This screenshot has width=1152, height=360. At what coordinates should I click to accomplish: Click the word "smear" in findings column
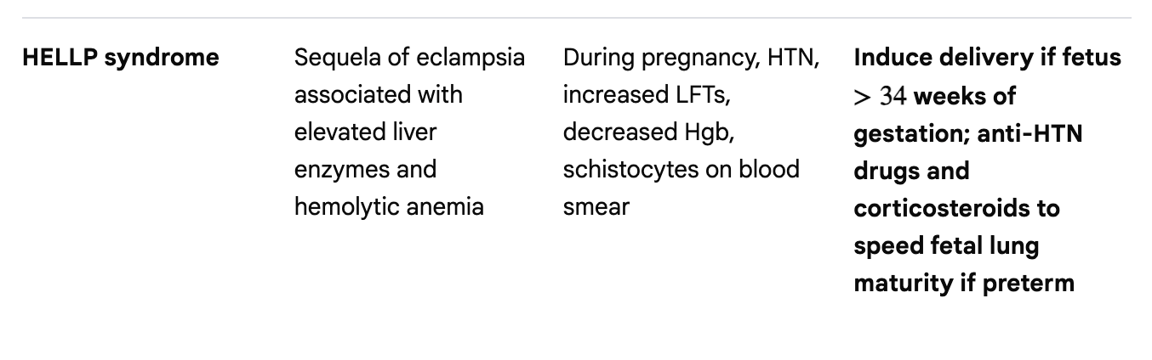coord(596,206)
